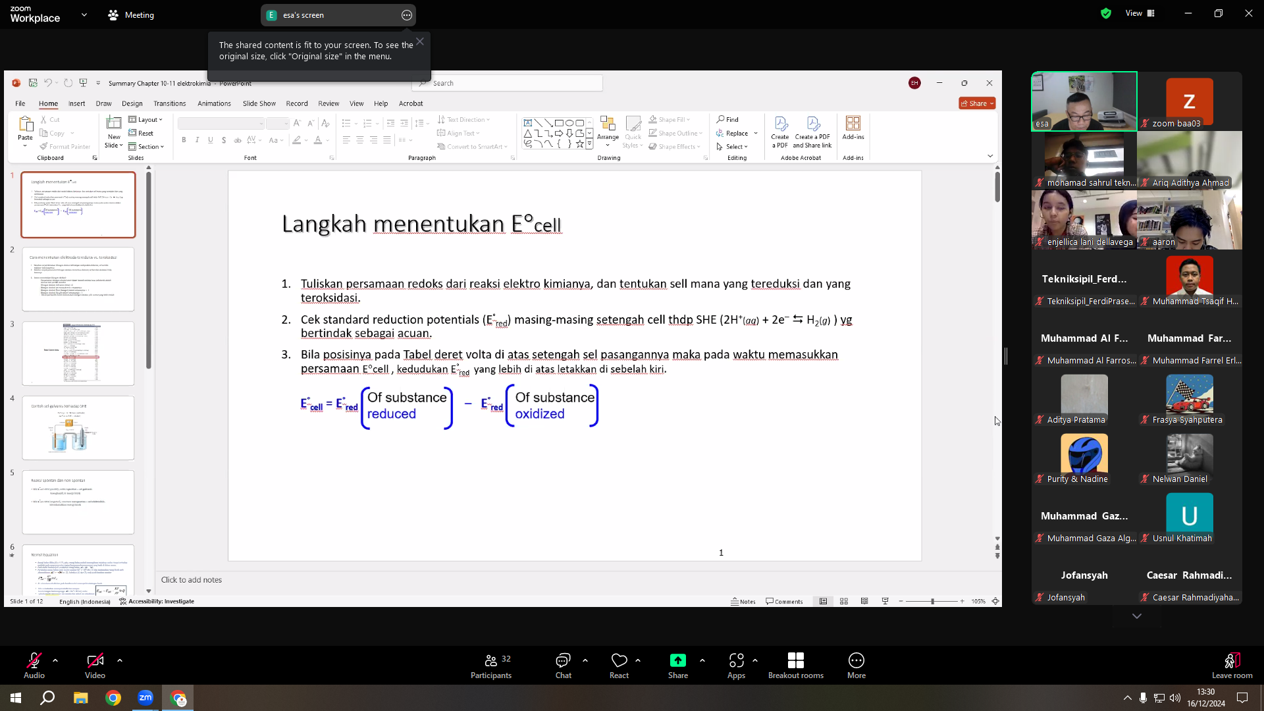Click the PowerPoint Search box
This screenshot has height=711, width=1264.
(507, 83)
